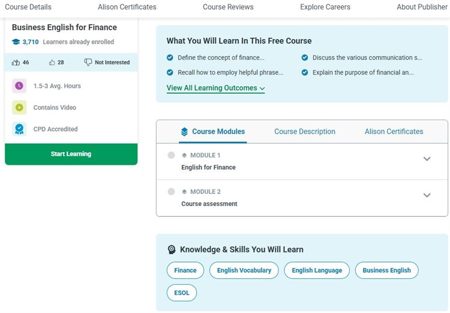
Task: Switch to the Course Description tab
Action: [x=305, y=132]
